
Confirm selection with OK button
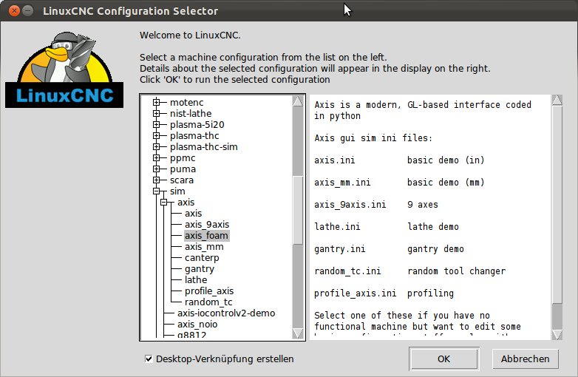443,359
